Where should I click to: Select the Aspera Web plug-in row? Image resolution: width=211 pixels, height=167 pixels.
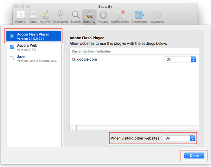coord(34,47)
